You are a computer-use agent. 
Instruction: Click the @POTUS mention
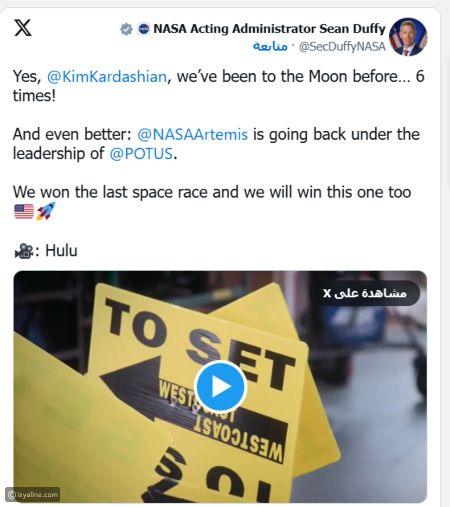[141, 153]
